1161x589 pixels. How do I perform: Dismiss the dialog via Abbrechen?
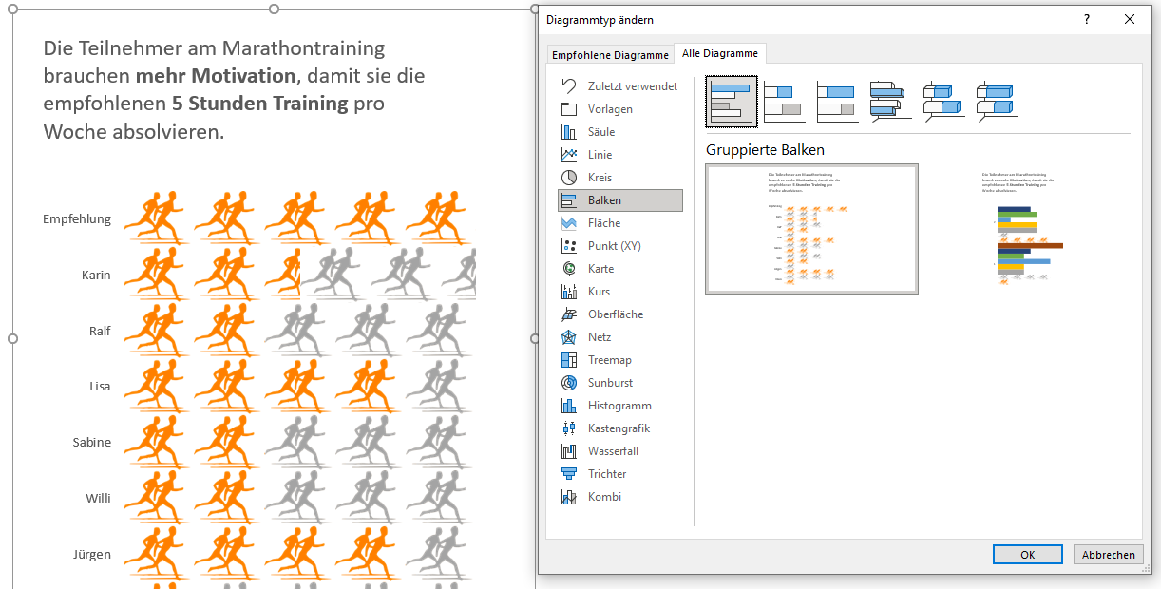pyautogui.click(x=1108, y=554)
